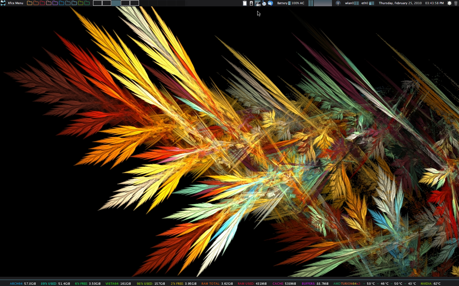Open the dark green folder launcher
The image size is (459, 286).
coord(87,3)
